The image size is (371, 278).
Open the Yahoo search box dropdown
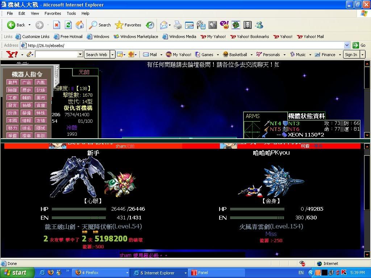80,55
